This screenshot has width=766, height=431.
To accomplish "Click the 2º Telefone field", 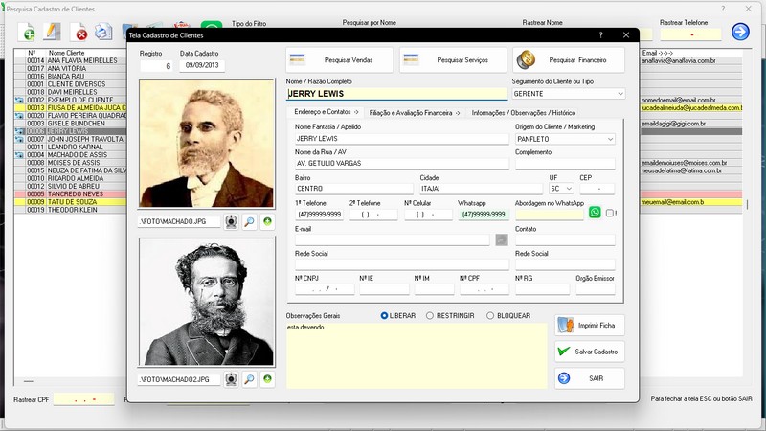I will pyautogui.click(x=373, y=214).
